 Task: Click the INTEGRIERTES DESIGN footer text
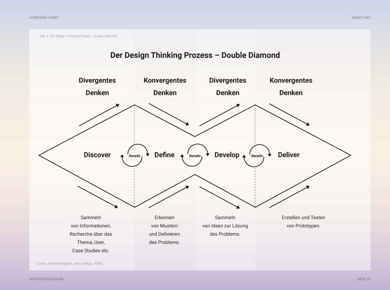[46, 279]
